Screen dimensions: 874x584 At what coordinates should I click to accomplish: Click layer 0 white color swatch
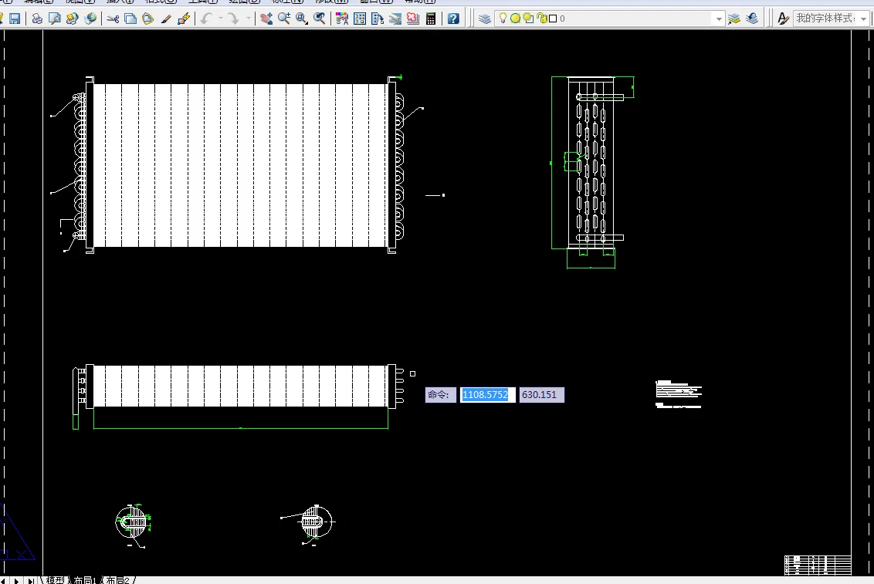[x=553, y=19]
